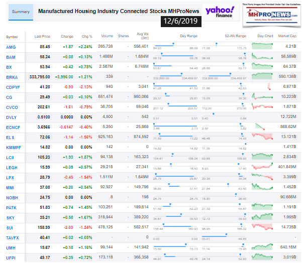Select SUI market cap 14.735B
The width and height of the screenshot is (303, 263).
288,227
